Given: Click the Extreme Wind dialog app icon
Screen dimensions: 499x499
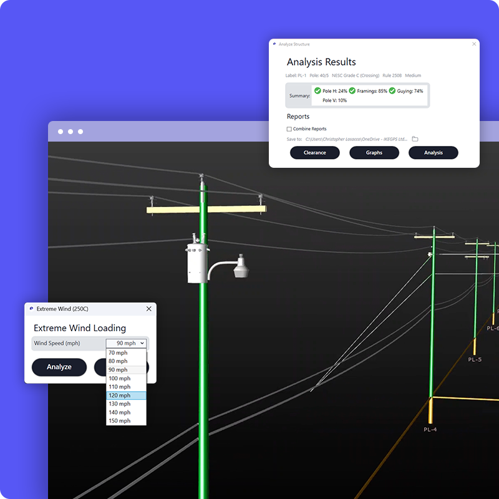Looking at the screenshot, I should (x=31, y=309).
